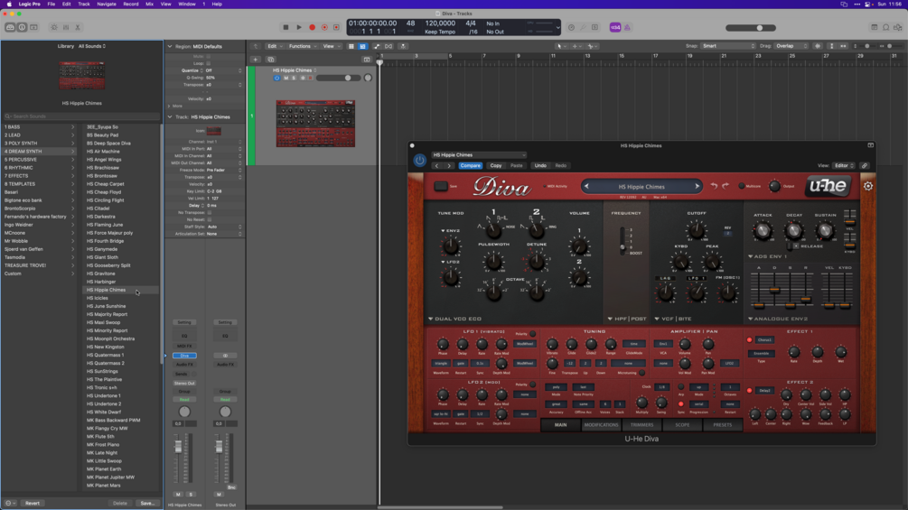Click the plug-in link chain button

(865, 166)
